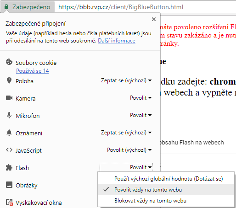Open the Oznámení permission dropdown
The width and height of the screenshot is (236, 208).
click(x=126, y=133)
